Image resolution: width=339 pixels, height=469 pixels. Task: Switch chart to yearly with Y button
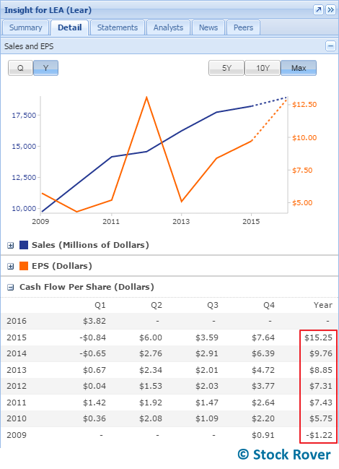(45, 68)
